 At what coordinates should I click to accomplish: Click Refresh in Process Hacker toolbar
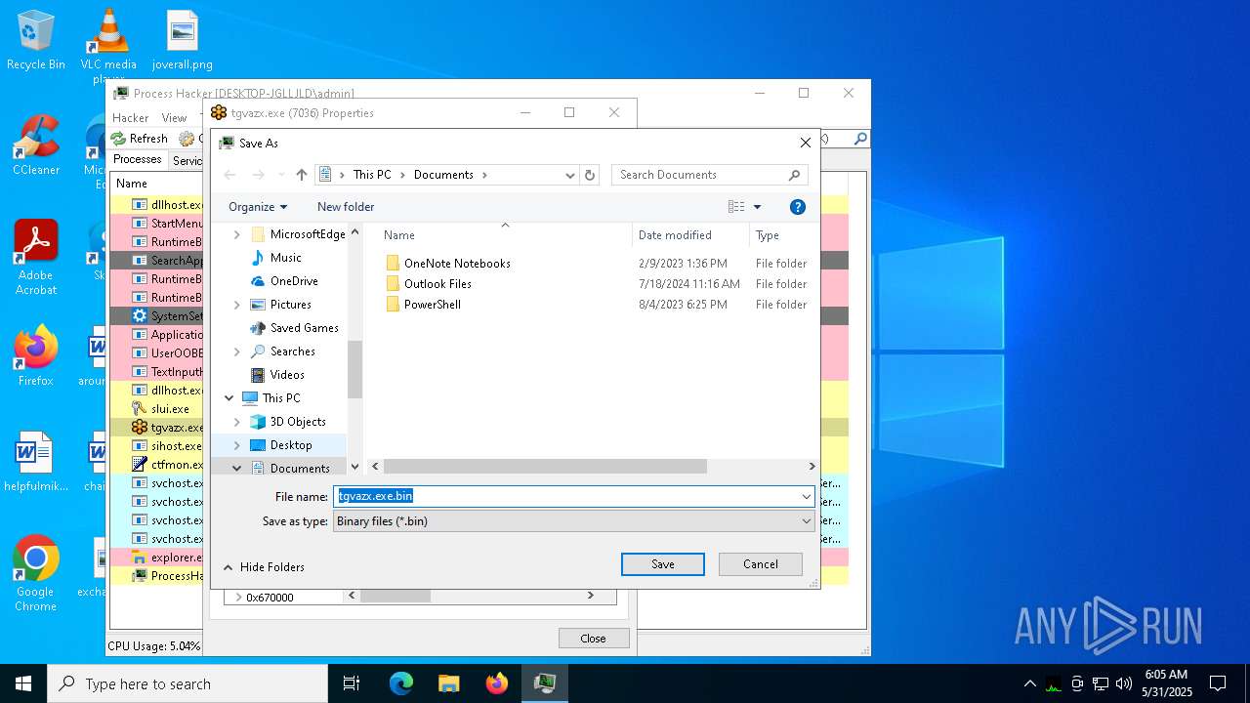tap(140, 139)
